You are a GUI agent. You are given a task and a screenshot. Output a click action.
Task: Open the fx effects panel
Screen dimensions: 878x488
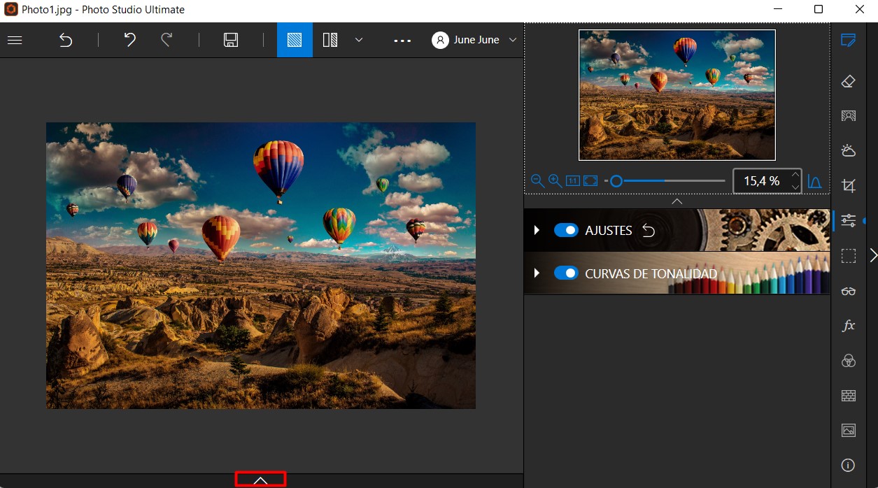pos(849,326)
